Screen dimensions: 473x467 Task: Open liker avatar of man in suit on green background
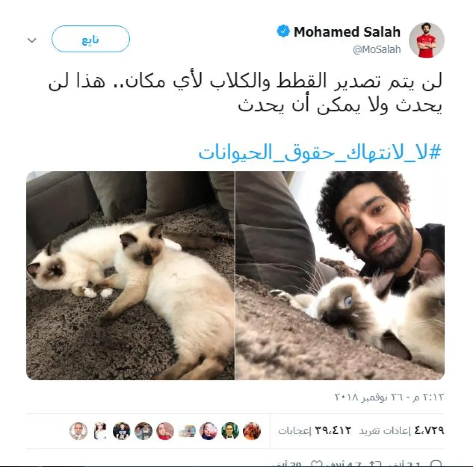229,431
